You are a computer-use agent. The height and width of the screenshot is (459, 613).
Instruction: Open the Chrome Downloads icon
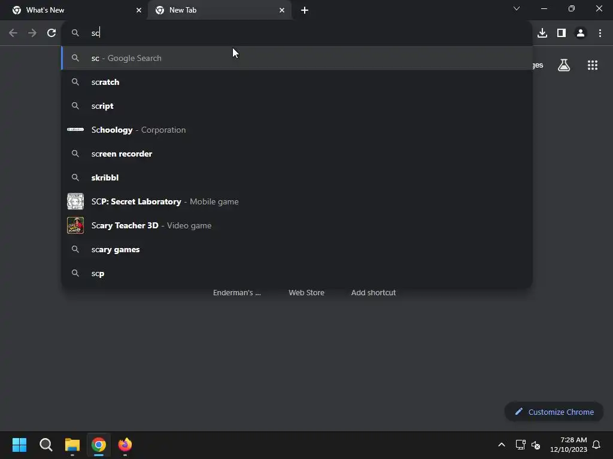click(x=542, y=33)
